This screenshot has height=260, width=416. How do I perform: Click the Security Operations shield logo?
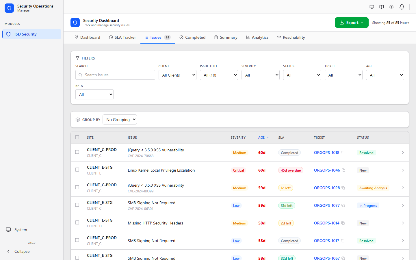(x=9, y=8)
